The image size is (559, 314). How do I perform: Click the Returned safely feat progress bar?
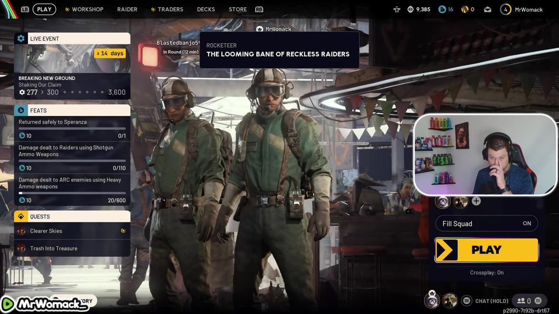click(x=72, y=128)
